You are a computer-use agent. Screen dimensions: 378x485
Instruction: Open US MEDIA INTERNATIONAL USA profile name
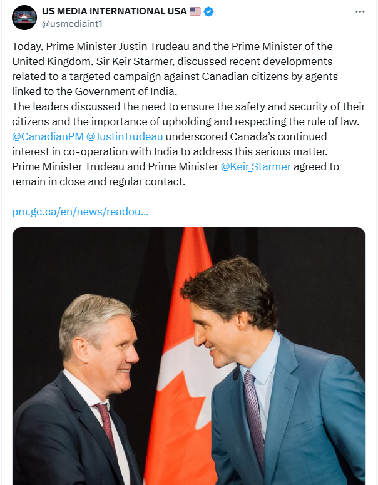pos(114,11)
